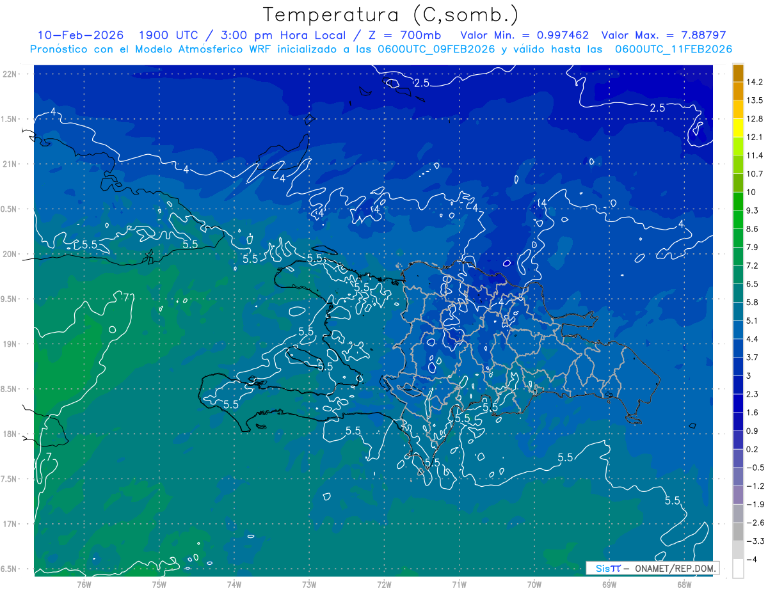Click the 76W longitude axis label
768x593 pixels.
click(x=84, y=583)
